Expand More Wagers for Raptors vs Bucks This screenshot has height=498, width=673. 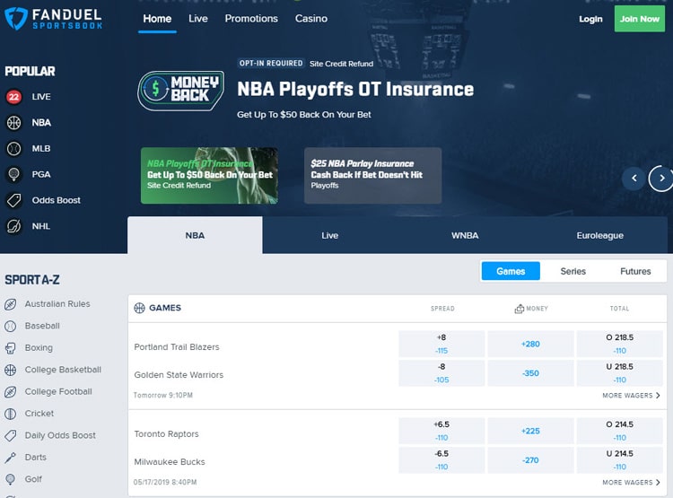pos(631,483)
